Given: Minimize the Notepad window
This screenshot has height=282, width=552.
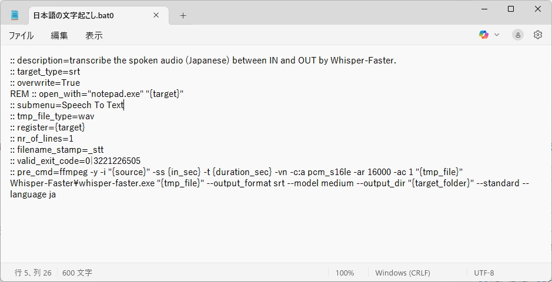Looking at the screenshot, I should [x=484, y=9].
